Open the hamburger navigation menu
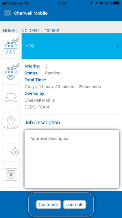Viewport: 122px width, 218px height. 8,13
